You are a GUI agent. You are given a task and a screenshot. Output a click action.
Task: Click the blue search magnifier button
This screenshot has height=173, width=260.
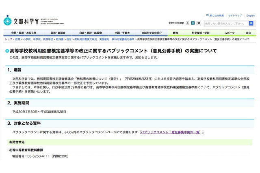pos(251,24)
